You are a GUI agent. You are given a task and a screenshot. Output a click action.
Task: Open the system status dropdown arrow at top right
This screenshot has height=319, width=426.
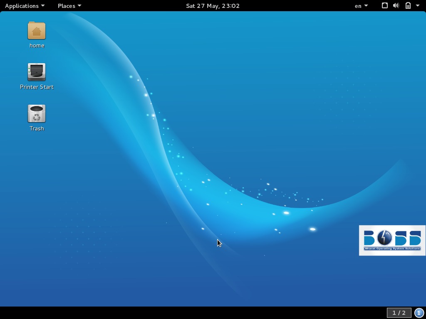tap(418, 5)
